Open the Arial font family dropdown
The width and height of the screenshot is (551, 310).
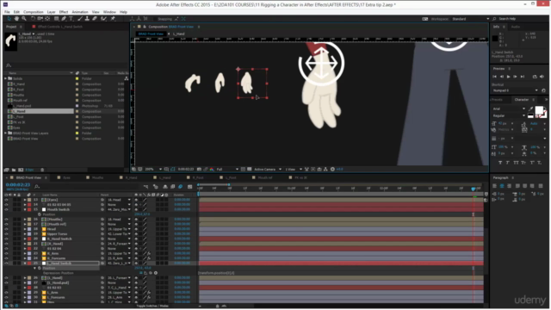coord(509,109)
